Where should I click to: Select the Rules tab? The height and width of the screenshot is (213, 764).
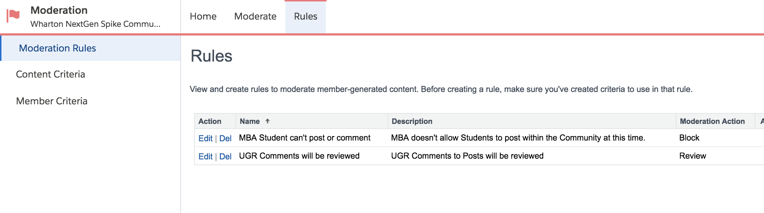[306, 16]
